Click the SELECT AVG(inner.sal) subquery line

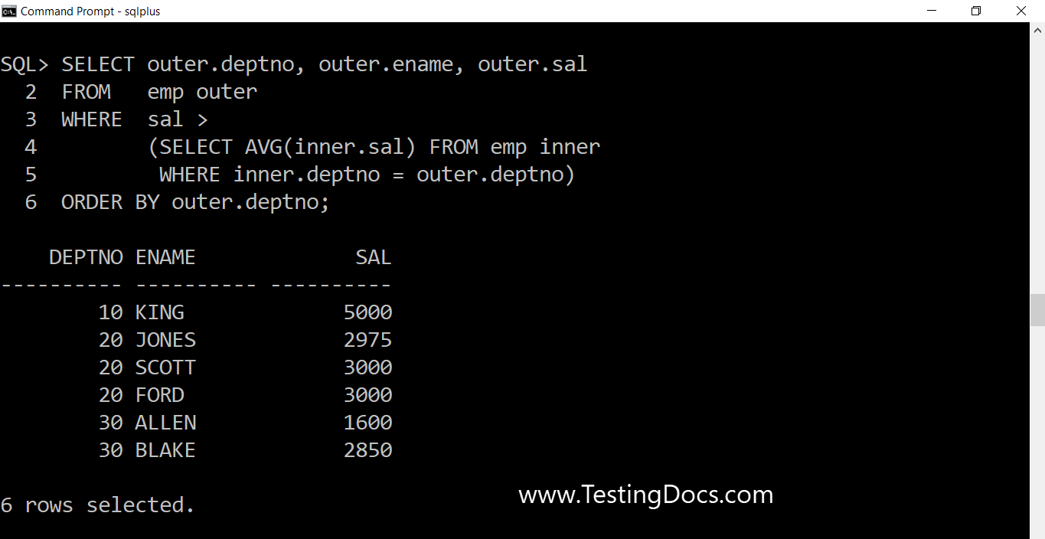coord(374,147)
